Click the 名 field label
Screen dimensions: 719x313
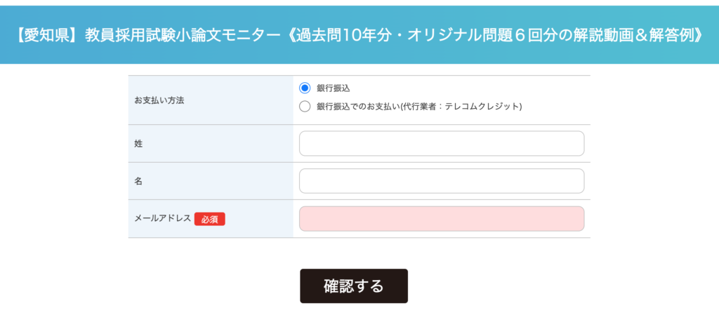(x=138, y=181)
